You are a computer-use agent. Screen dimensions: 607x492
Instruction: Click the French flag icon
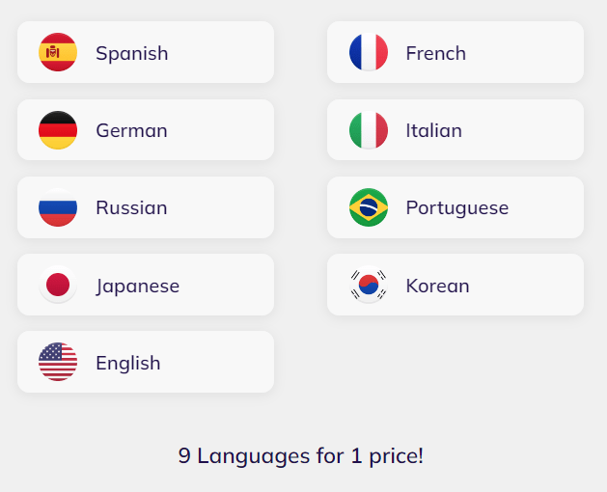coord(368,52)
